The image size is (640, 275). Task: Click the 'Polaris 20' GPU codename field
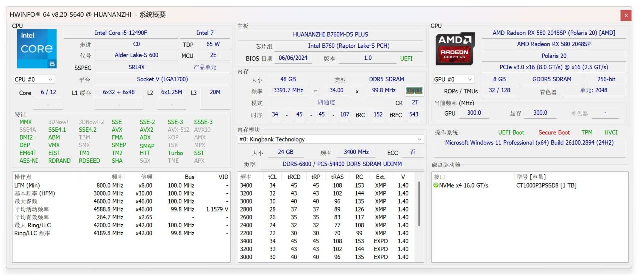tap(553, 56)
